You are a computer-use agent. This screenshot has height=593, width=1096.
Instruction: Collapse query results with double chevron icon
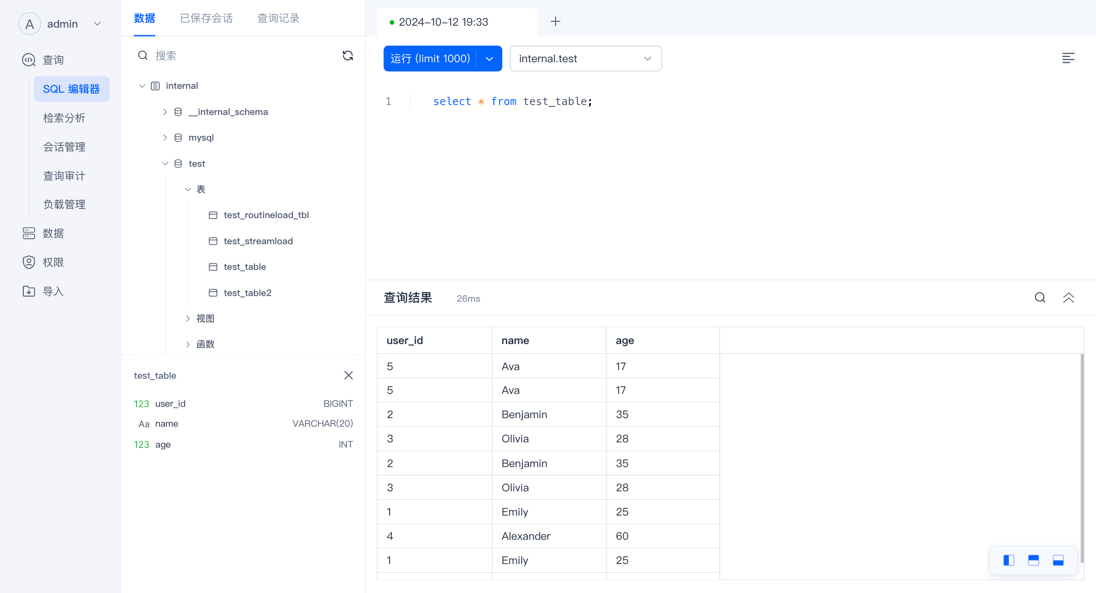(1068, 298)
